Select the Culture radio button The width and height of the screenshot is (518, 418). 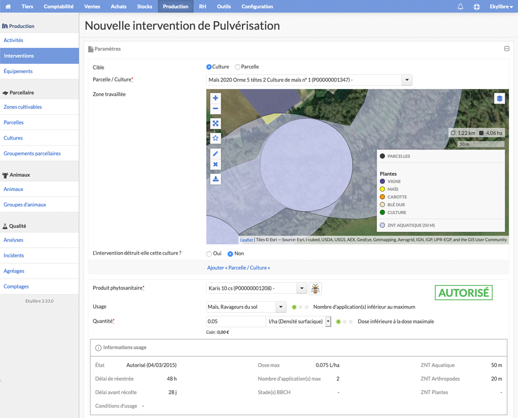[x=209, y=67]
